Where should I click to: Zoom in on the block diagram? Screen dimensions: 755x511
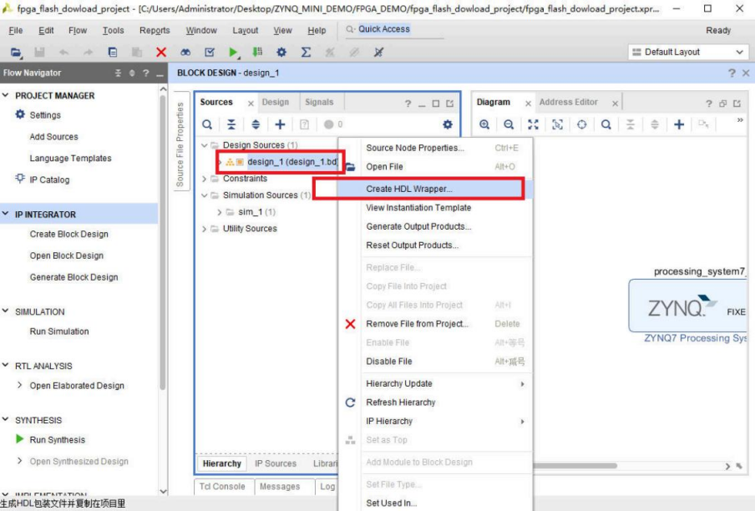pyautogui.click(x=484, y=124)
